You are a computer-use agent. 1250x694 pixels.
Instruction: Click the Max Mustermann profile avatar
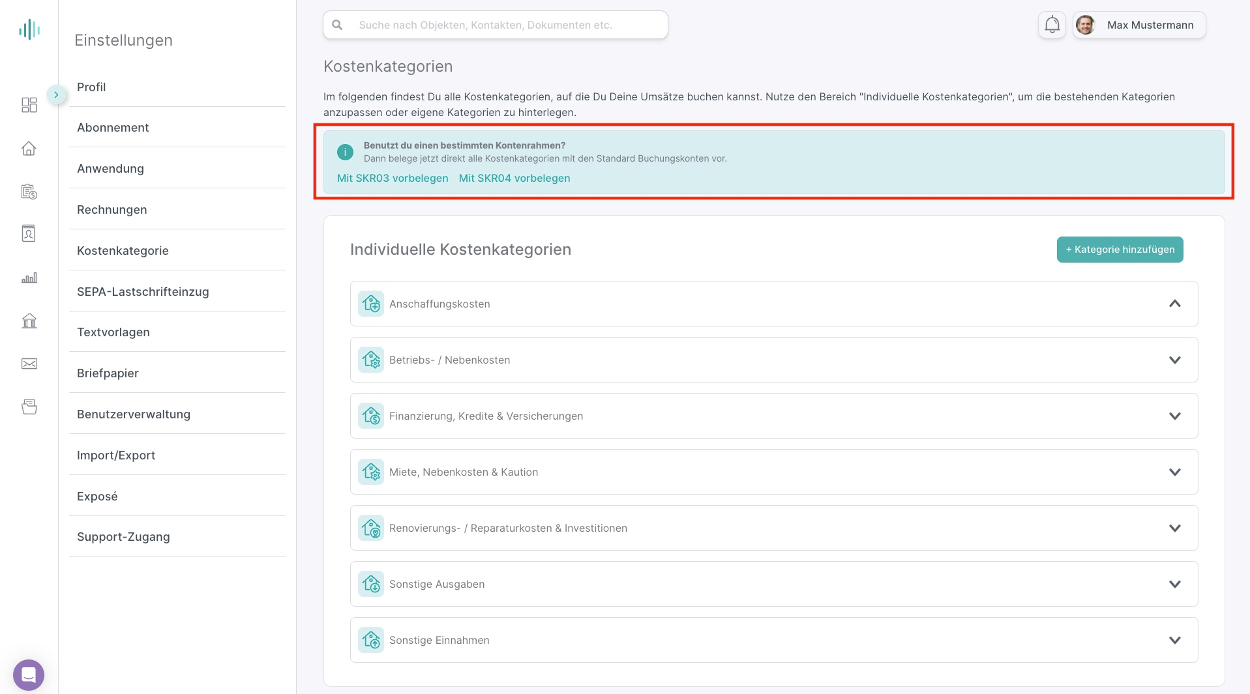coord(1085,25)
